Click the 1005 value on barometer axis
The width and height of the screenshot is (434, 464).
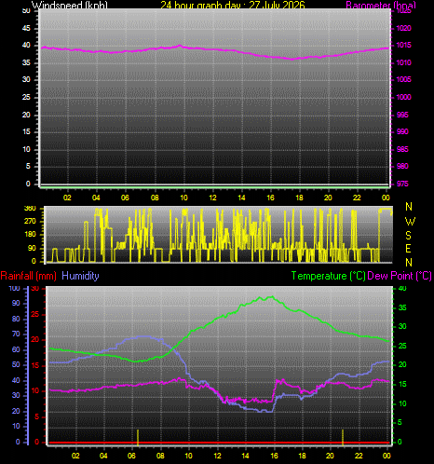point(403,79)
